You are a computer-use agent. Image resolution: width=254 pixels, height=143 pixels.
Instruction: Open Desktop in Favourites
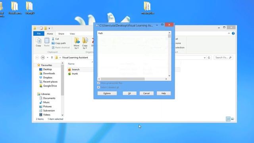[47, 69]
